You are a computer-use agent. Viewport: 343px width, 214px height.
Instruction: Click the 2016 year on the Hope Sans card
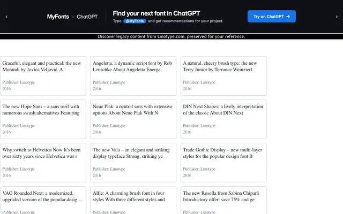tap(6, 132)
